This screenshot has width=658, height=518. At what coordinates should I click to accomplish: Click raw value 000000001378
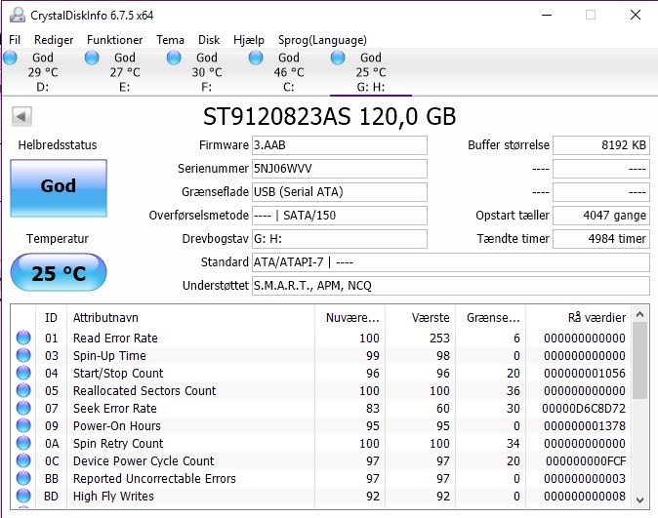tap(585, 426)
